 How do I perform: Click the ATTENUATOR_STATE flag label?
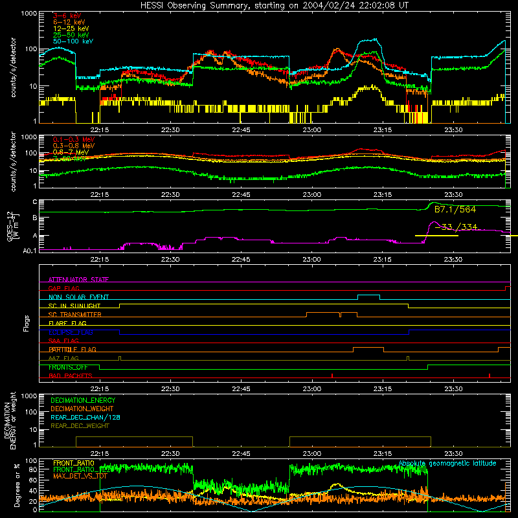(78, 280)
